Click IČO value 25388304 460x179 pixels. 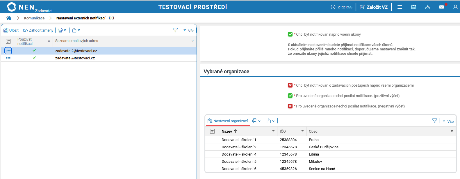288,140
